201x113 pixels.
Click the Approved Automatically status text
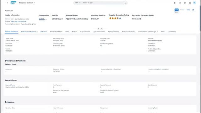point(77,19)
